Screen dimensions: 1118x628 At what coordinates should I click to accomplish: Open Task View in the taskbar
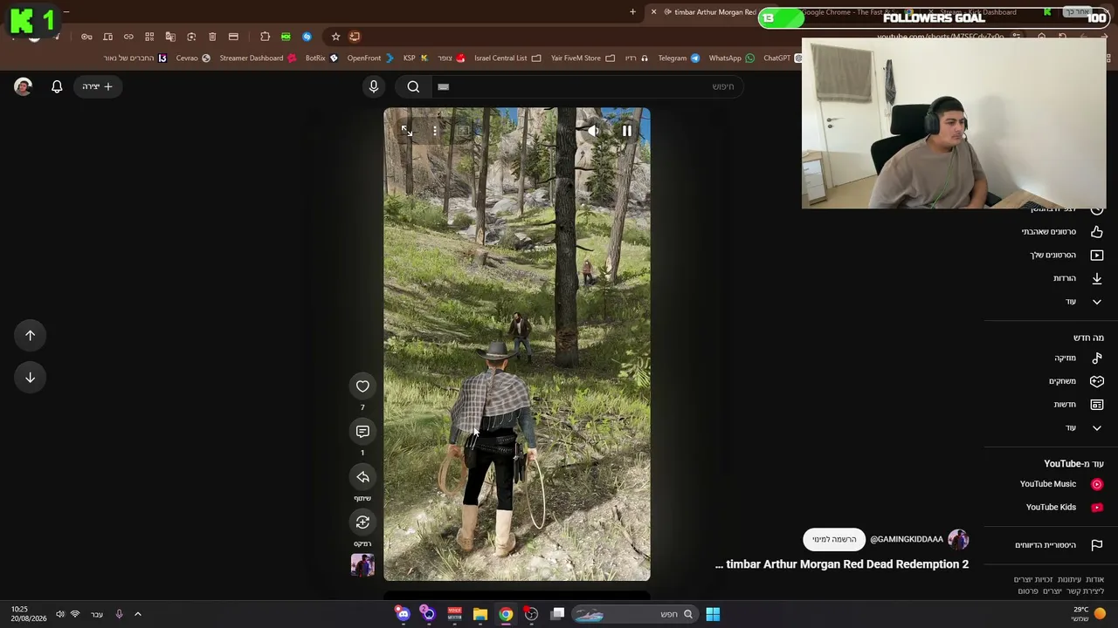(557, 614)
